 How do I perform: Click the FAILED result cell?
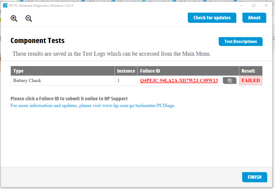pyautogui.click(x=250, y=80)
